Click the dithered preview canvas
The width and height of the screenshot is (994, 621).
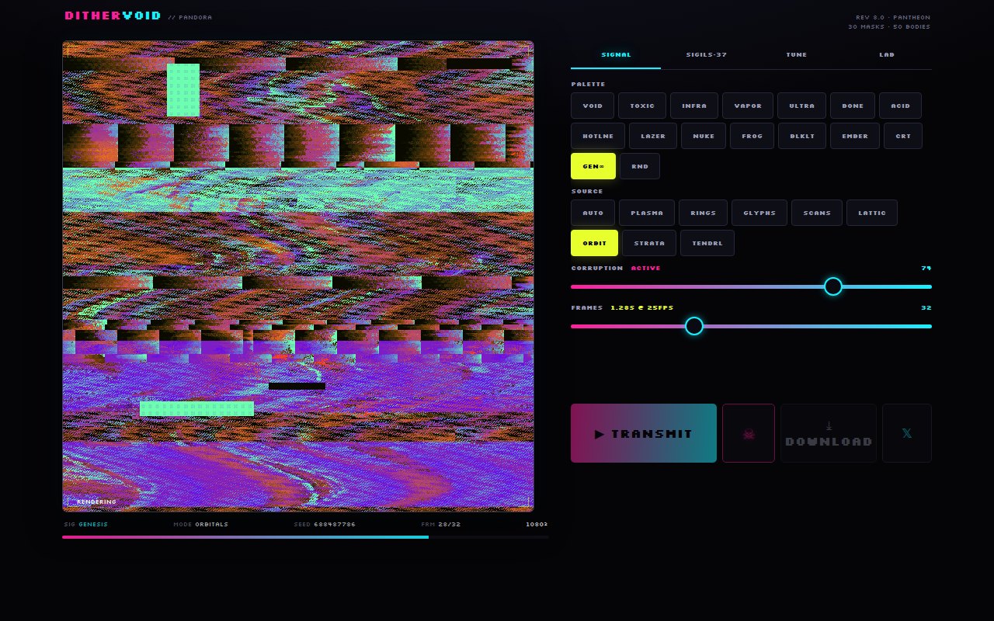tap(298, 276)
